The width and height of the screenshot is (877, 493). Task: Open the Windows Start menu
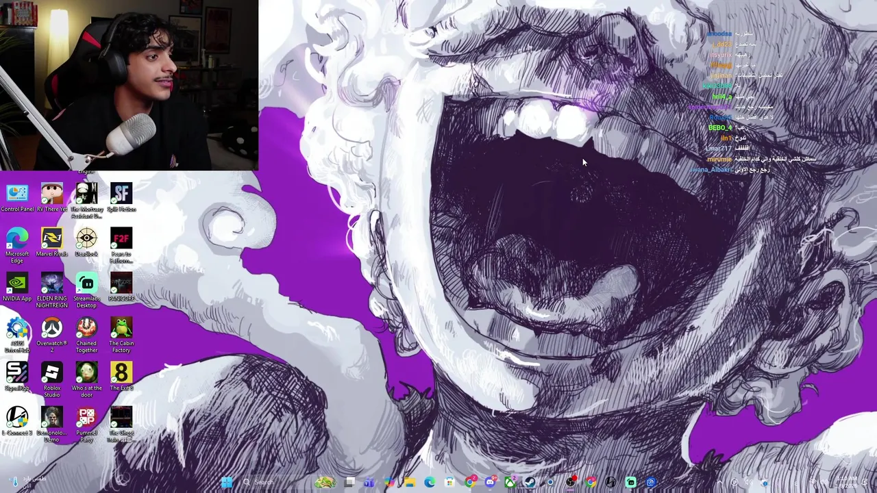click(227, 482)
